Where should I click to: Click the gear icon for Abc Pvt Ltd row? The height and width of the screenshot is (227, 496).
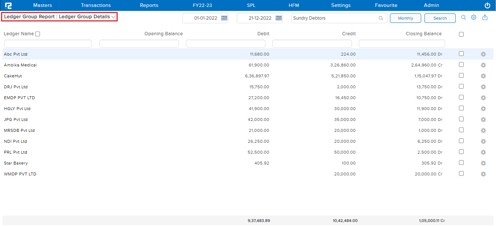click(x=483, y=54)
